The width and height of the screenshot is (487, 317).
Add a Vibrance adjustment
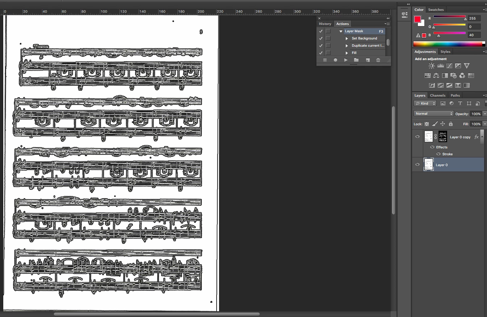pyautogui.click(x=467, y=66)
